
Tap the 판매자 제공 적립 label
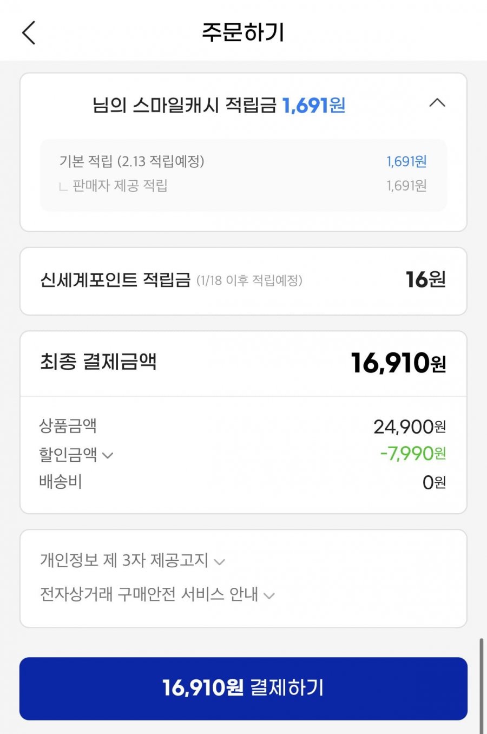[120, 186]
